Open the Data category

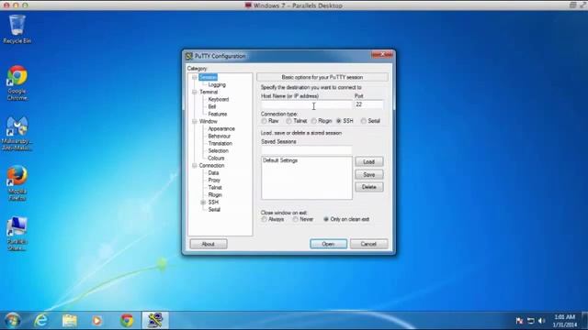213,173
